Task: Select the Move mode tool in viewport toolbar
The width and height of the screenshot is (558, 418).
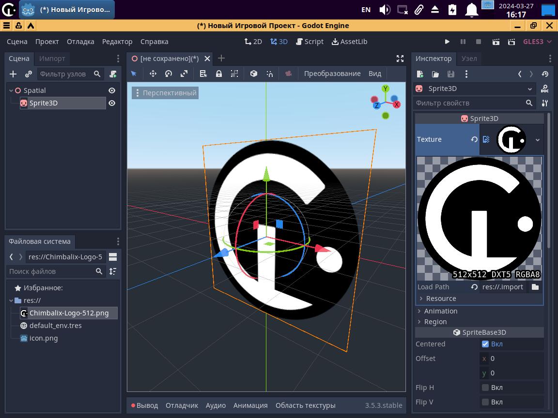Action: coord(153,74)
